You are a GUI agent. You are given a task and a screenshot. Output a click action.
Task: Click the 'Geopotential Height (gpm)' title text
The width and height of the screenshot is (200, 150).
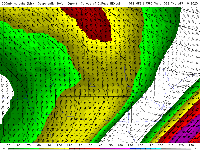click(x=57, y=4)
